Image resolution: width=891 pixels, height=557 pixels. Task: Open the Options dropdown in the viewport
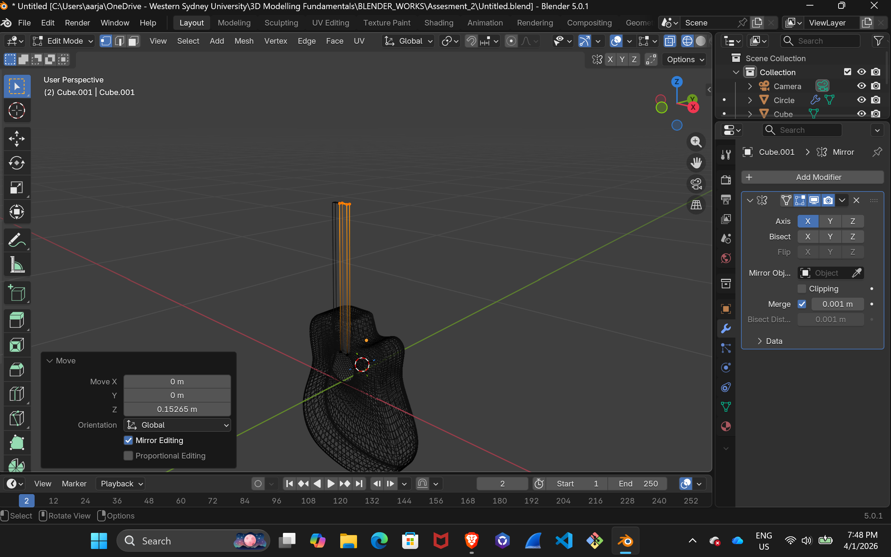coord(685,59)
